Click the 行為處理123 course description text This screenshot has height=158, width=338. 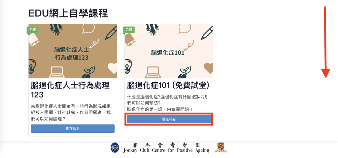[71, 113]
